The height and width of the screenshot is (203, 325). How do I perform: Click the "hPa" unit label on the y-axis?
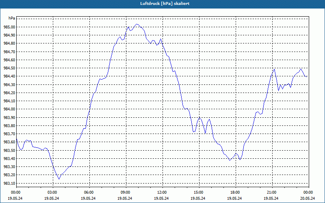tap(12, 18)
